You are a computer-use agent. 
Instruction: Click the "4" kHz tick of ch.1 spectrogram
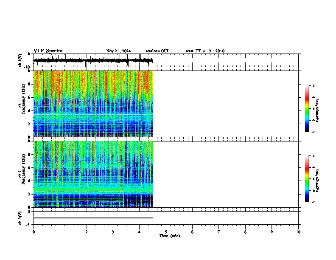click(30, 111)
